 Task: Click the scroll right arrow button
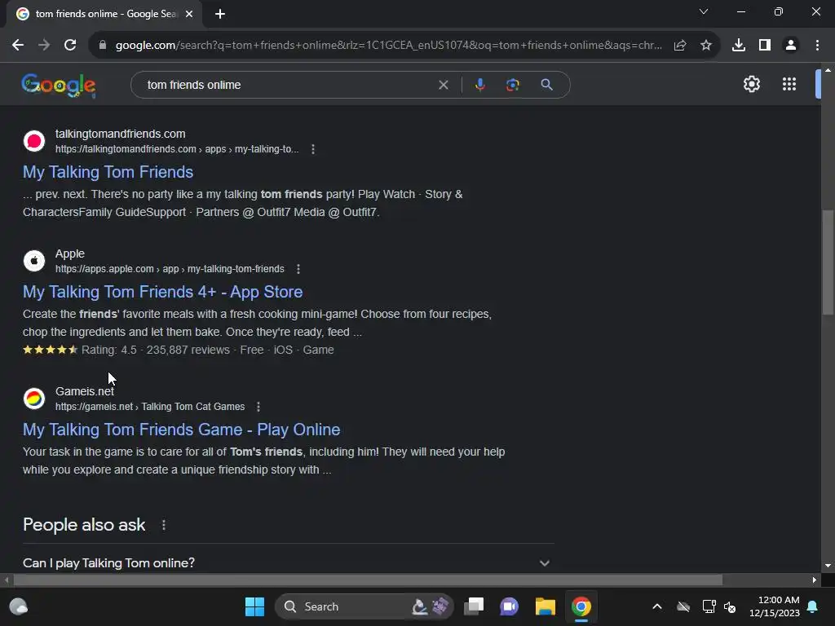pos(815,580)
